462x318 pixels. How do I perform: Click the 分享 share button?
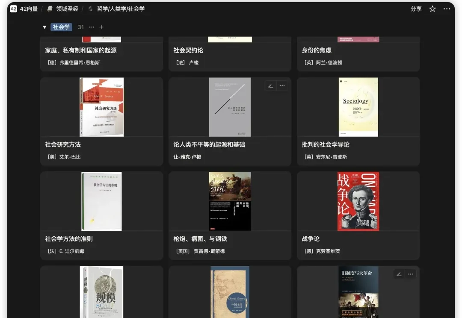pos(415,9)
